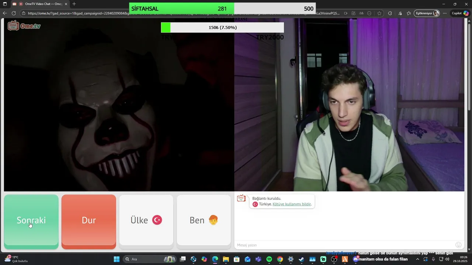Click the Ome.tv logo on the video

24,26
